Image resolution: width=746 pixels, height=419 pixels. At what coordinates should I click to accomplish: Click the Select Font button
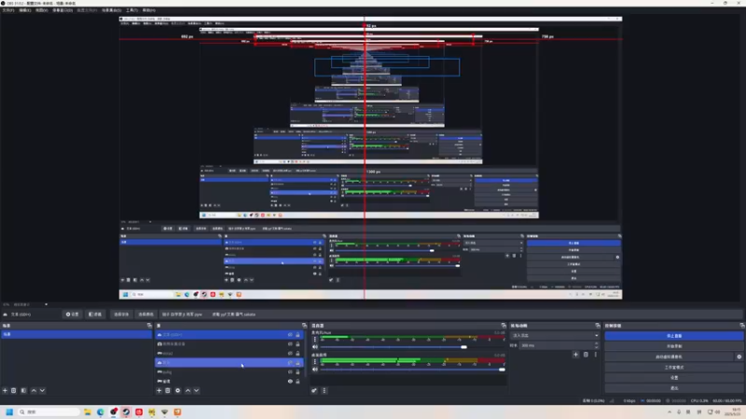point(121,314)
